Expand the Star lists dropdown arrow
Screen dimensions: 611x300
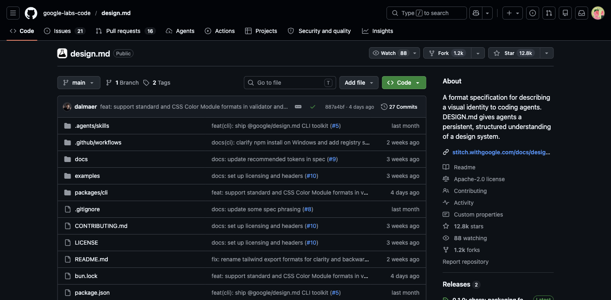pos(547,53)
